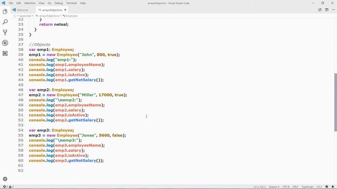Open the Selection menu

tap(29, 3)
